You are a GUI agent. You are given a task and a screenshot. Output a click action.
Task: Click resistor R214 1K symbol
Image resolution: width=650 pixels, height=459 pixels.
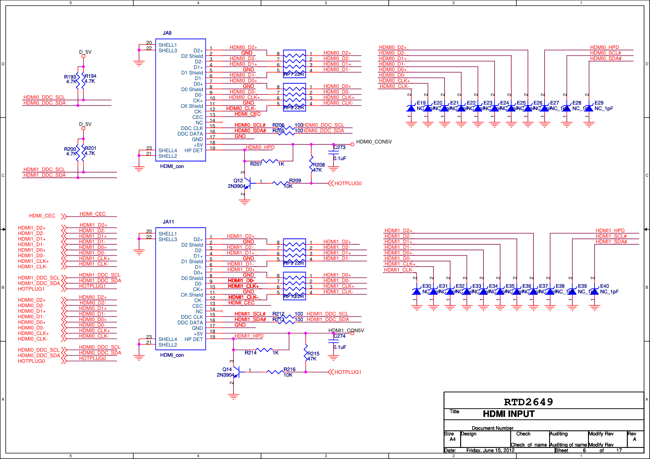[x=265, y=350]
